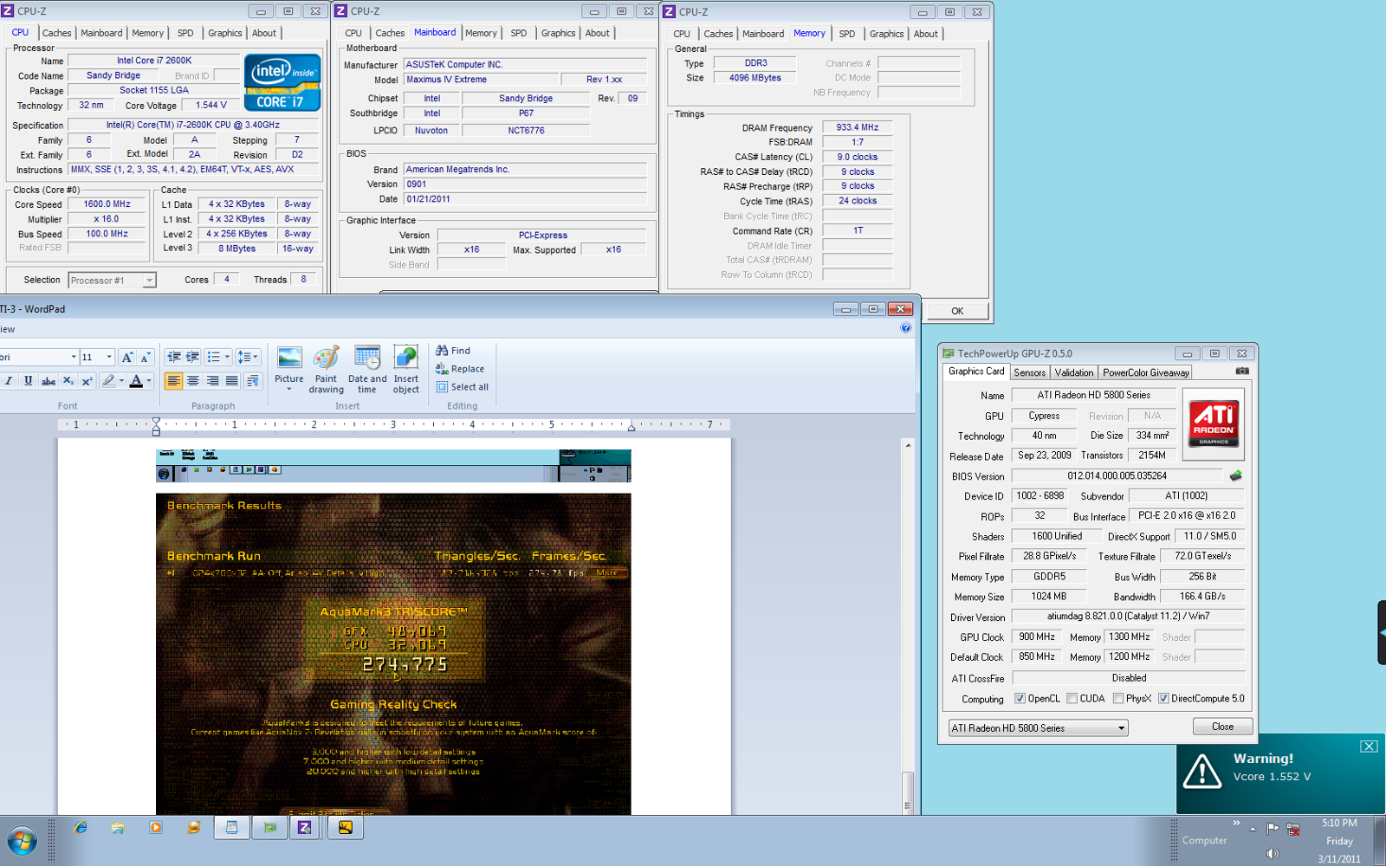Click the ATI Radeon logo in GPU-Z
Image resolution: width=1386 pixels, height=866 pixels.
1214,423
